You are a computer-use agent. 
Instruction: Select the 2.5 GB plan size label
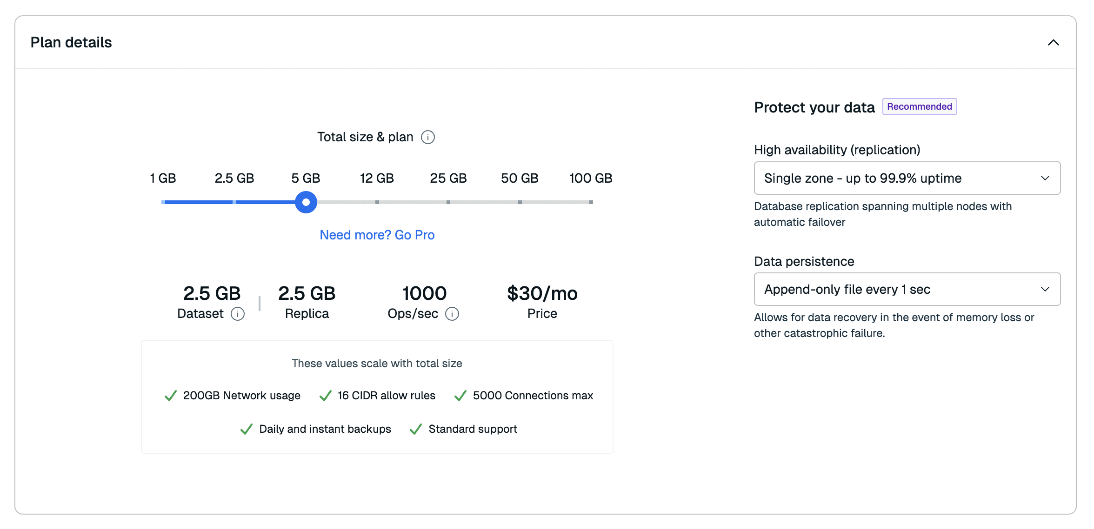pos(234,178)
